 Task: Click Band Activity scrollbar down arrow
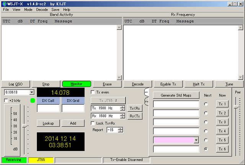pyautogui.click(x=119, y=78)
